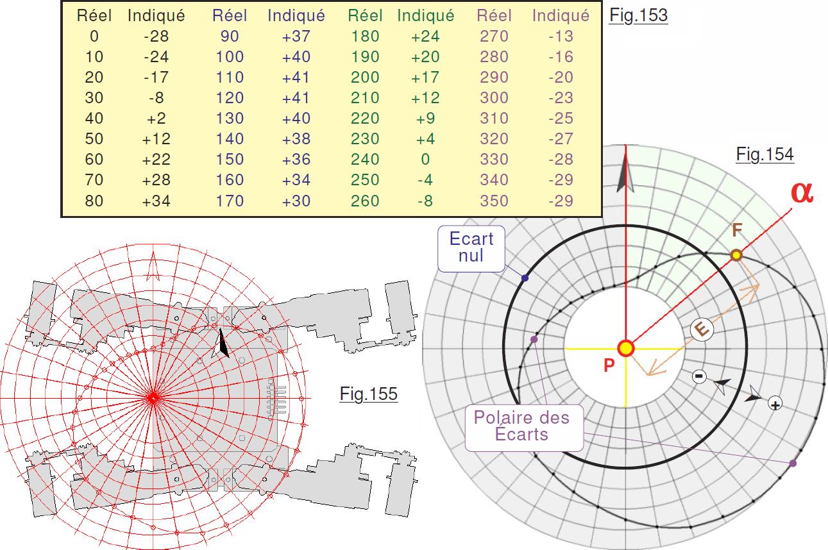Click the table cell '-17'
Image resolution: width=828 pixels, height=550 pixels.
(156, 78)
